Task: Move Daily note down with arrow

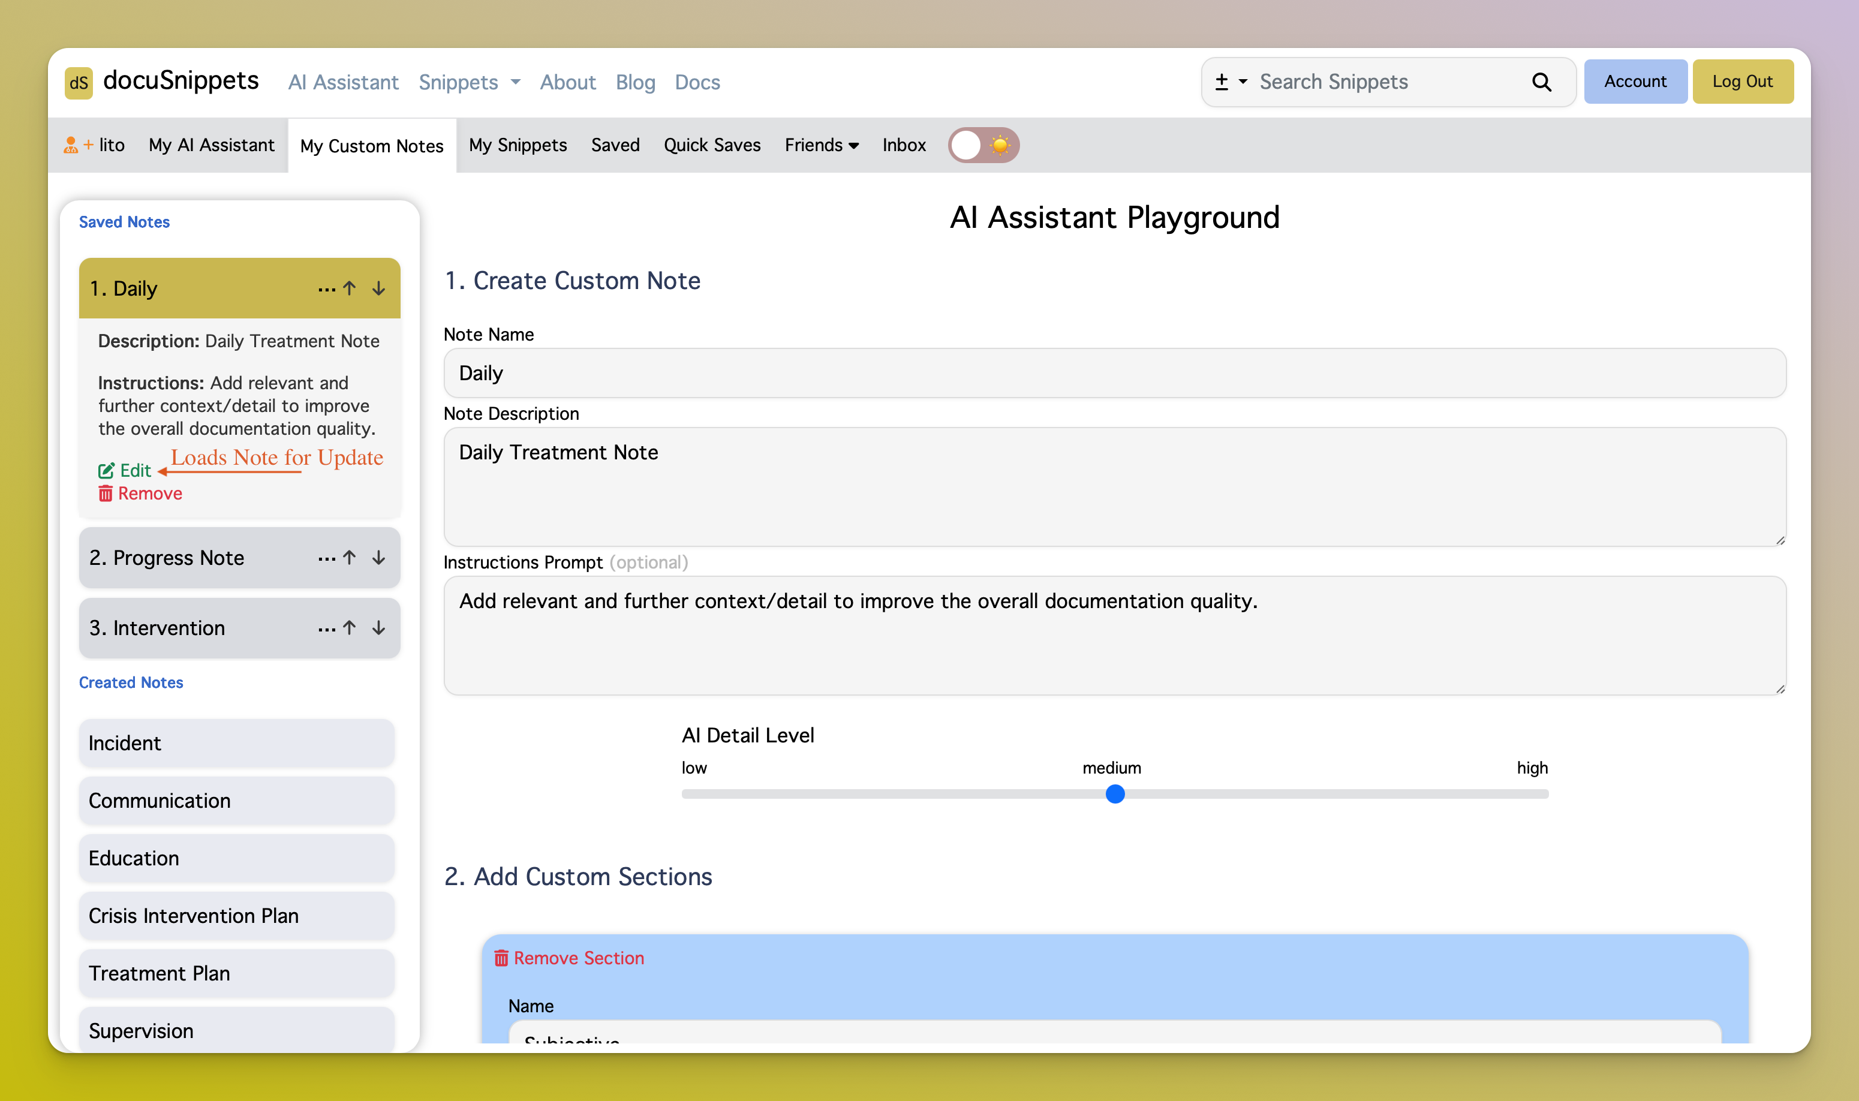Action: pos(378,288)
